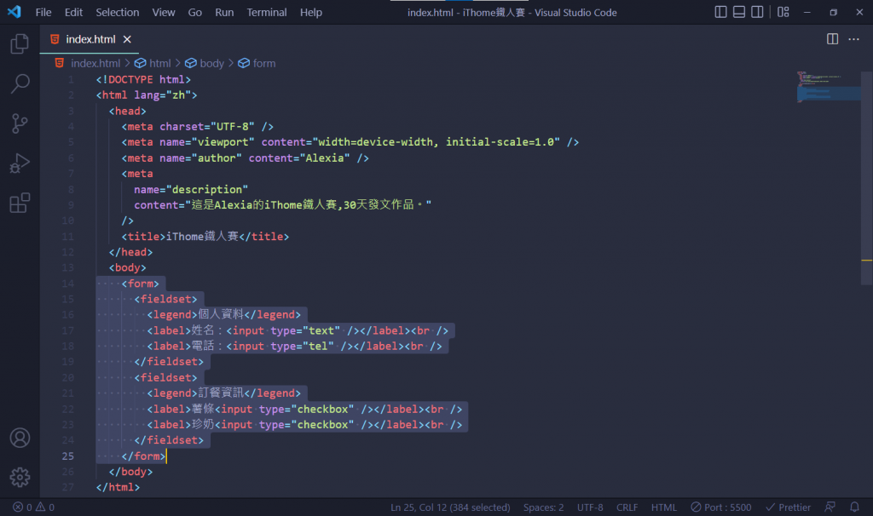This screenshot has height=516, width=873.
Task: Click the legend 訂餐資訊 line
Action: point(224,393)
